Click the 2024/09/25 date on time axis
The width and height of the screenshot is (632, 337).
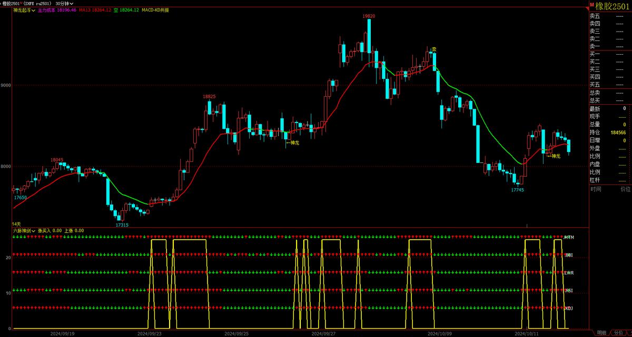pyautogui.click(x=236, y=333)
